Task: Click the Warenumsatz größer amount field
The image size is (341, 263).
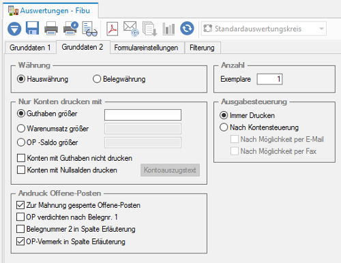Action: [143, 129]
